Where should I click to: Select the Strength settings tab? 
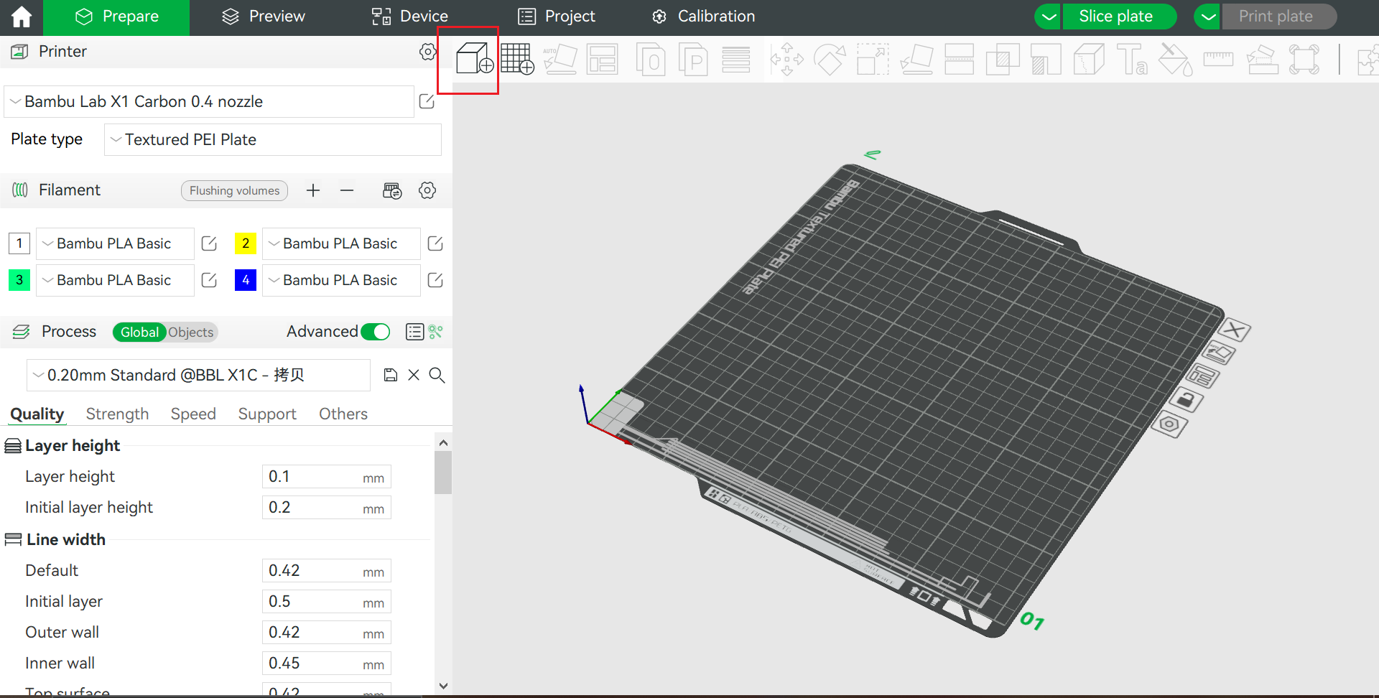point(117,414)
